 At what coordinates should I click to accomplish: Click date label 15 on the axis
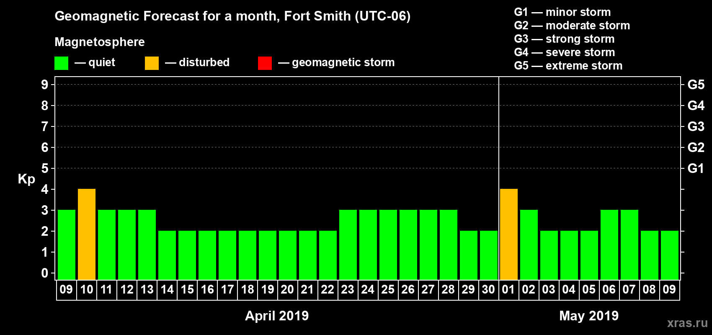187,290
